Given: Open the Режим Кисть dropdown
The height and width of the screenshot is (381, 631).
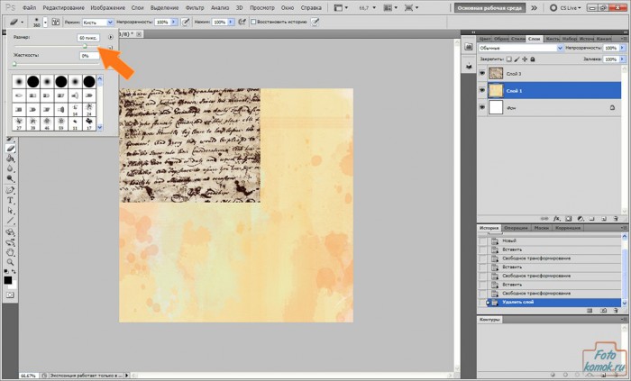Looking at the screenshot, I should (x=95, y=21).
